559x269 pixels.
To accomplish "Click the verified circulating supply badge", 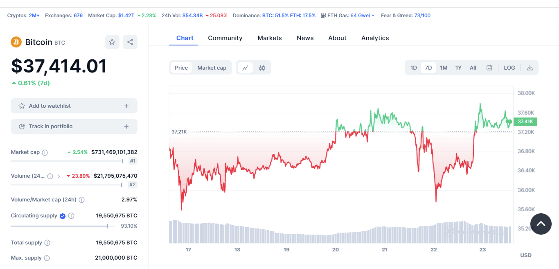I will 63,216.
